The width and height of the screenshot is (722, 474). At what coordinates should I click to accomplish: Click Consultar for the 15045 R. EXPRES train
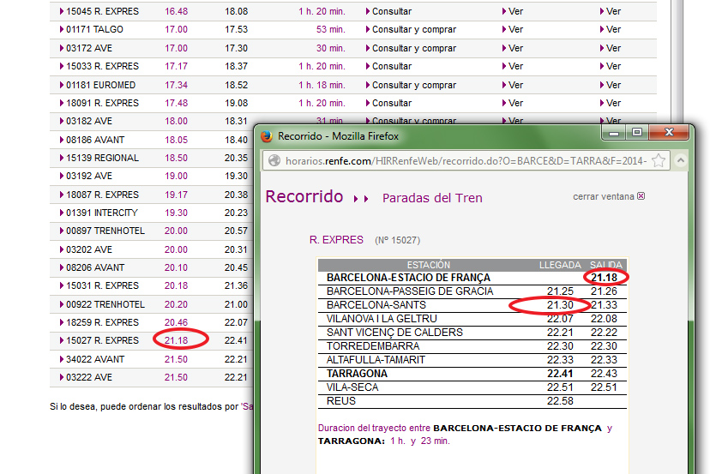tap(391, 11)
